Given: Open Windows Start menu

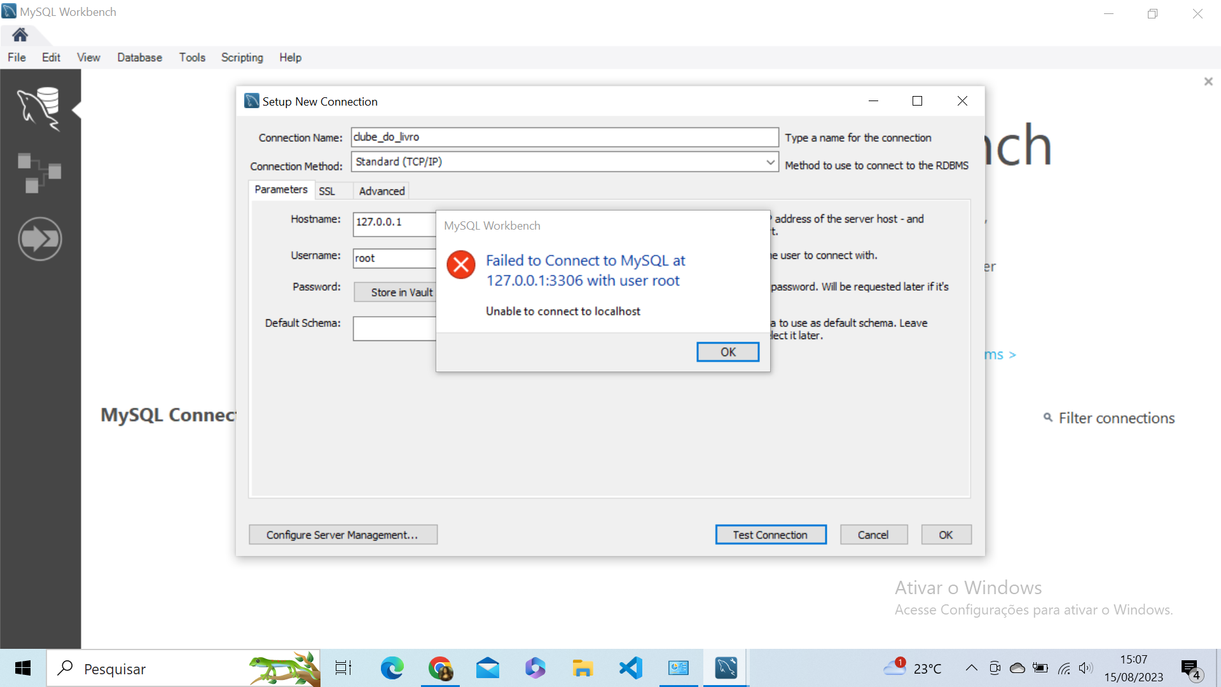Looking at the screenshot, I should (x=23, y=669).
